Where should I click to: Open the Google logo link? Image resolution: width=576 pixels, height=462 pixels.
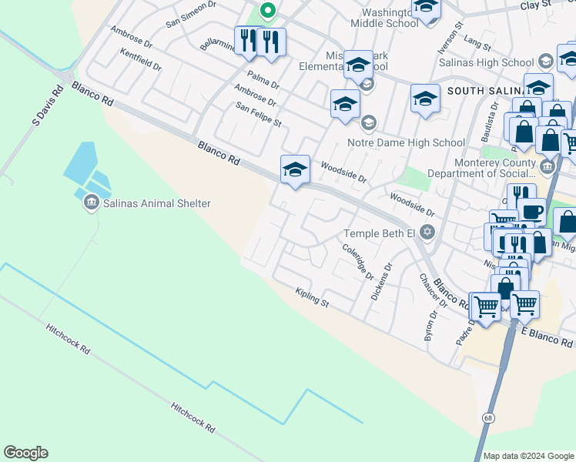25,453
